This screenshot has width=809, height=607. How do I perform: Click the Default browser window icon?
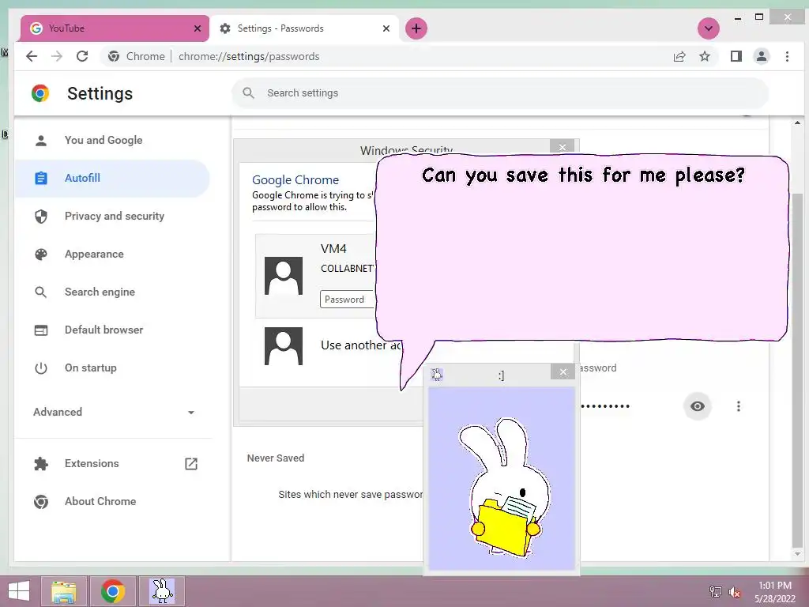41,330
